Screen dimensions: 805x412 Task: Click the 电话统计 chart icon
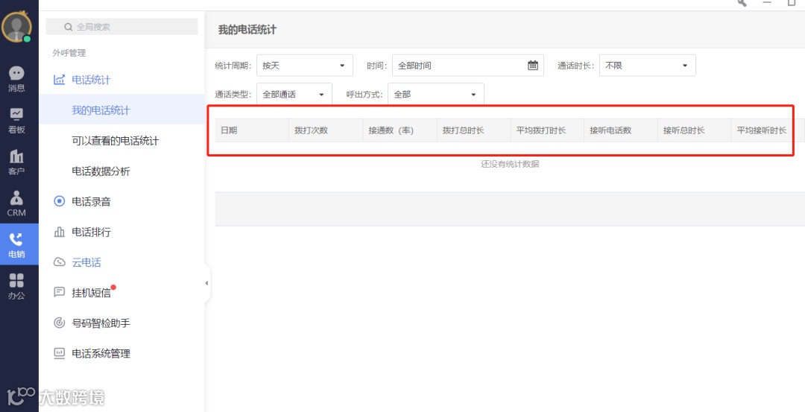(x=60, y=80)
